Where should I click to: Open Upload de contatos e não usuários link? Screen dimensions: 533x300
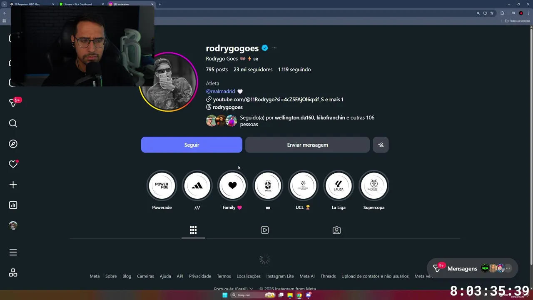click(375, 276)
